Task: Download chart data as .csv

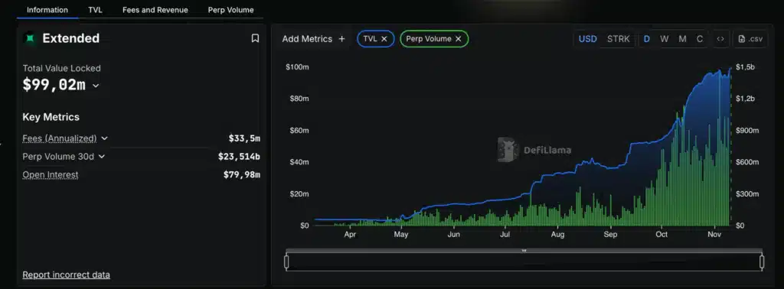Action: pyautogui.click(x=750, y=39)
